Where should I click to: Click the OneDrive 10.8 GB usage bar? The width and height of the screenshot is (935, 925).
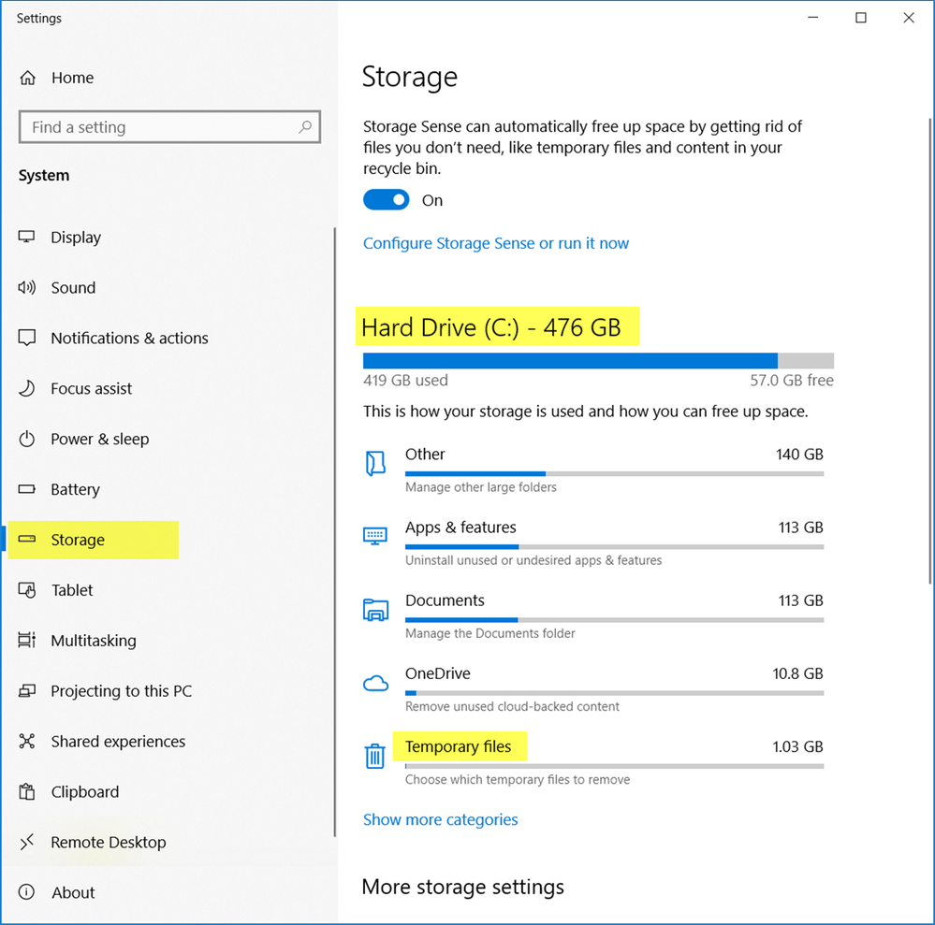click(x=614, y=693)
